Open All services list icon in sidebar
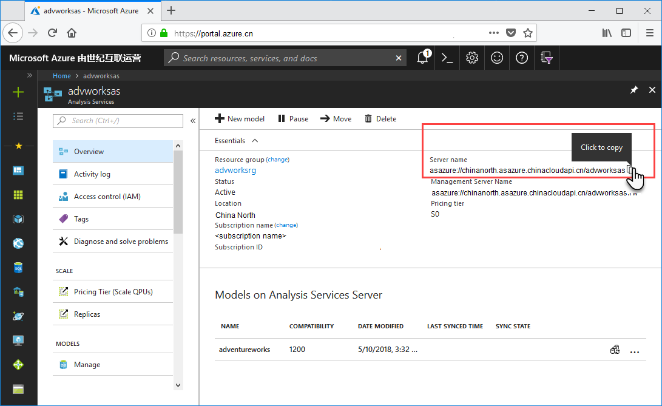The height and width of the screenshot is (406, 662). click(18, 116)
